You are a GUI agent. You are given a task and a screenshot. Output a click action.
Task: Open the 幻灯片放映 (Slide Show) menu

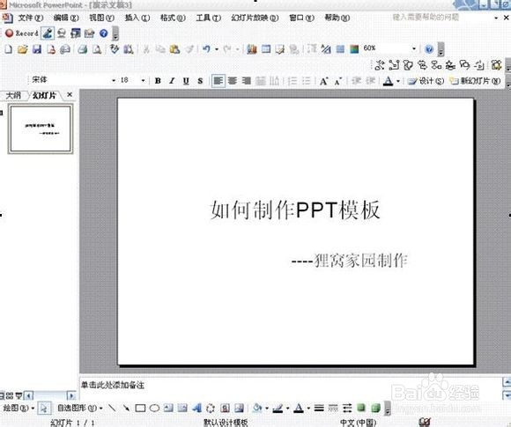coord(255,18)
